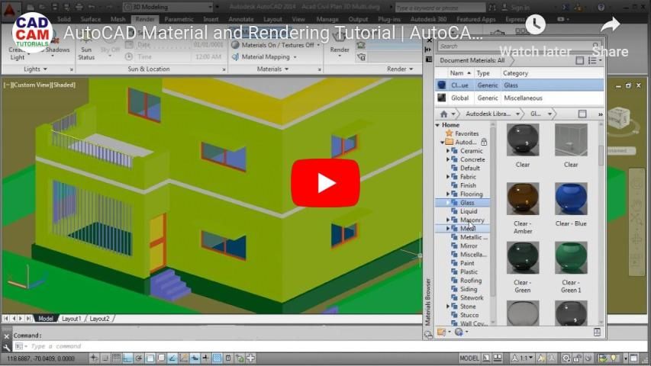
Task: Toggle the grid display in status bar
Action: click(117, 358)
